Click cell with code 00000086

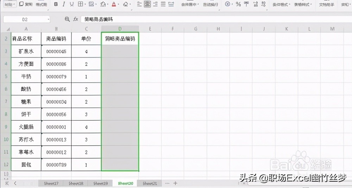56,64
